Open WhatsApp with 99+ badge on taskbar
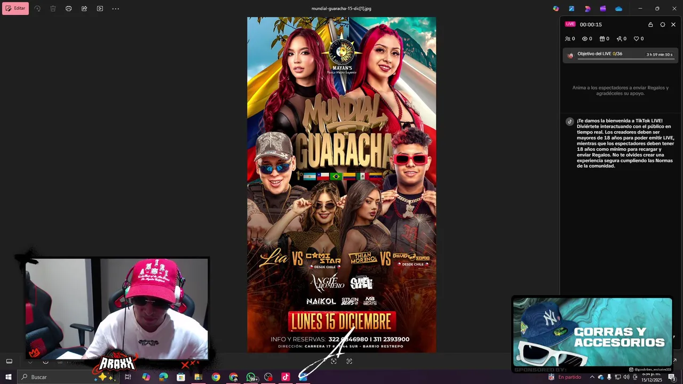 (252, 377)
